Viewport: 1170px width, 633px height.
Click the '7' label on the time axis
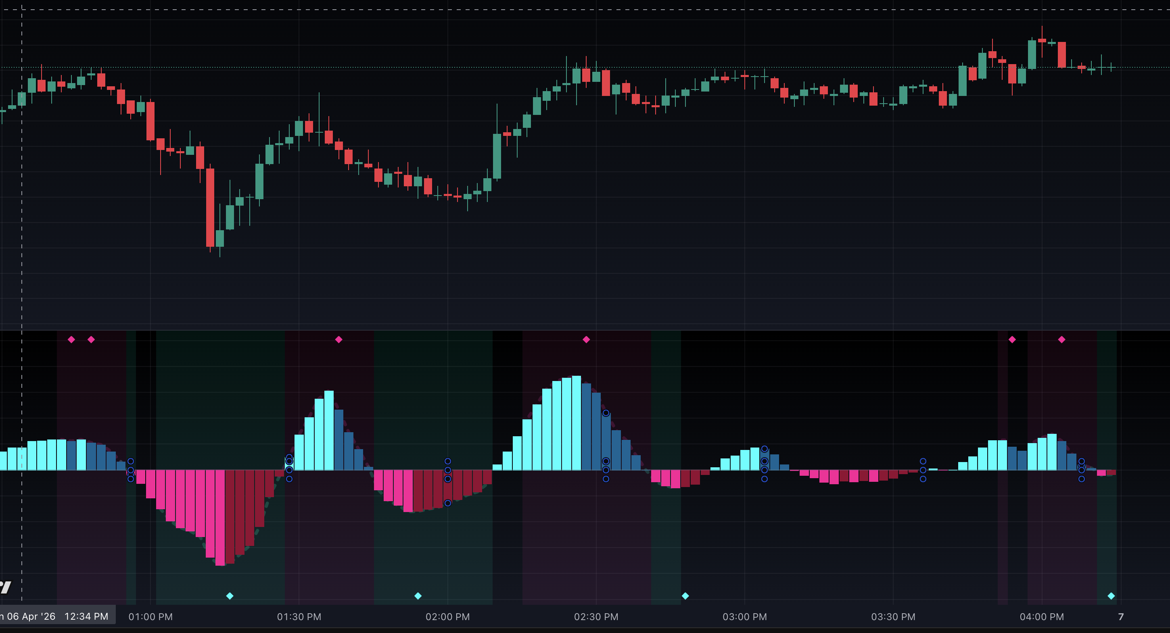click(1120, 616)
